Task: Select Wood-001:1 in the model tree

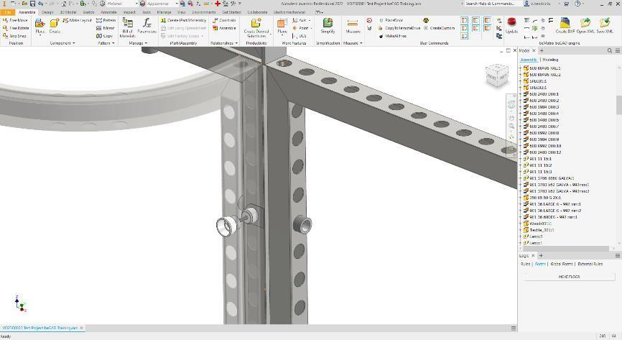Action: [x=541, y=224]
